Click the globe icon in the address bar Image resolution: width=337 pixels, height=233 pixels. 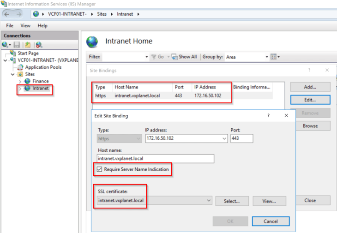click(36, 14)
